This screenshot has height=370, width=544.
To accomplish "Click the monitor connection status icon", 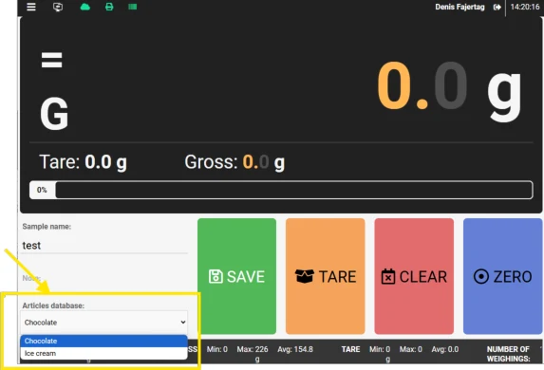I will point(58,7).
